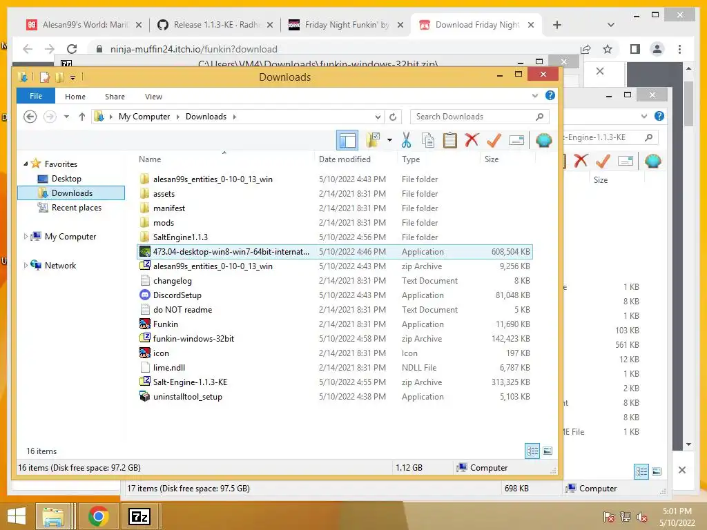Collapse the Favorites tree group
This screenshot has width=707, height=530.
26,164
